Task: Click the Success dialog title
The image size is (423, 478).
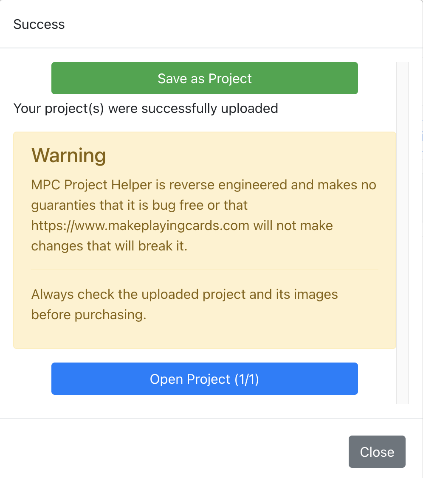Action: 39,24
